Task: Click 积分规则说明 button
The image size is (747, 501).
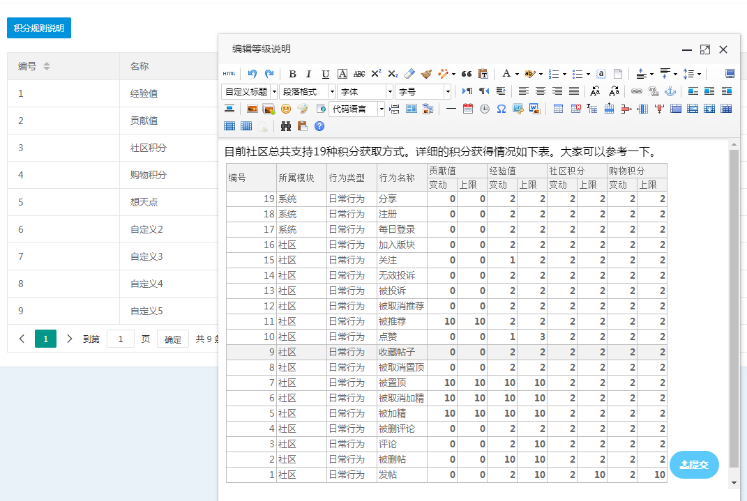Action: click(x=39, y=28)
